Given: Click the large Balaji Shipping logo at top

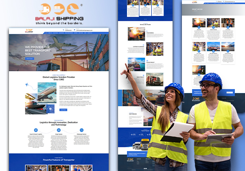Looking at the screenshot, I should click(59, 14).
